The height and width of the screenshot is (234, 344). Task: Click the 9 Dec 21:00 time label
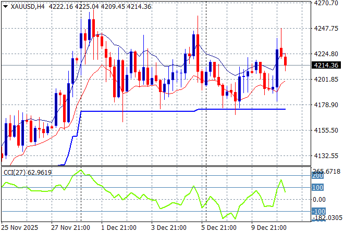coord(268,227)
